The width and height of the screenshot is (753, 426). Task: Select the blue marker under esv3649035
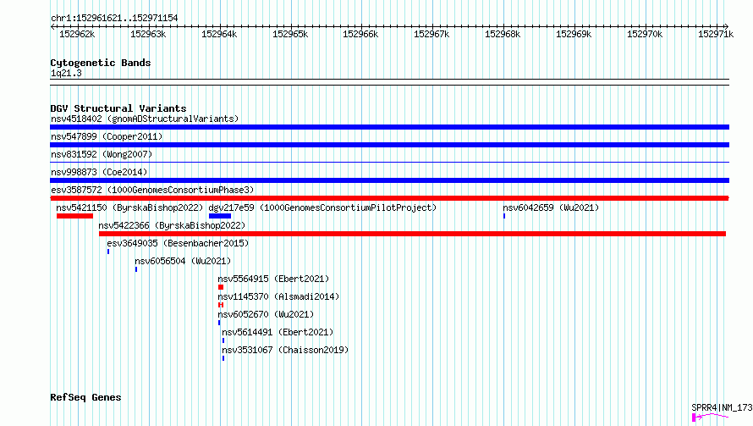(x=108, y=252)
